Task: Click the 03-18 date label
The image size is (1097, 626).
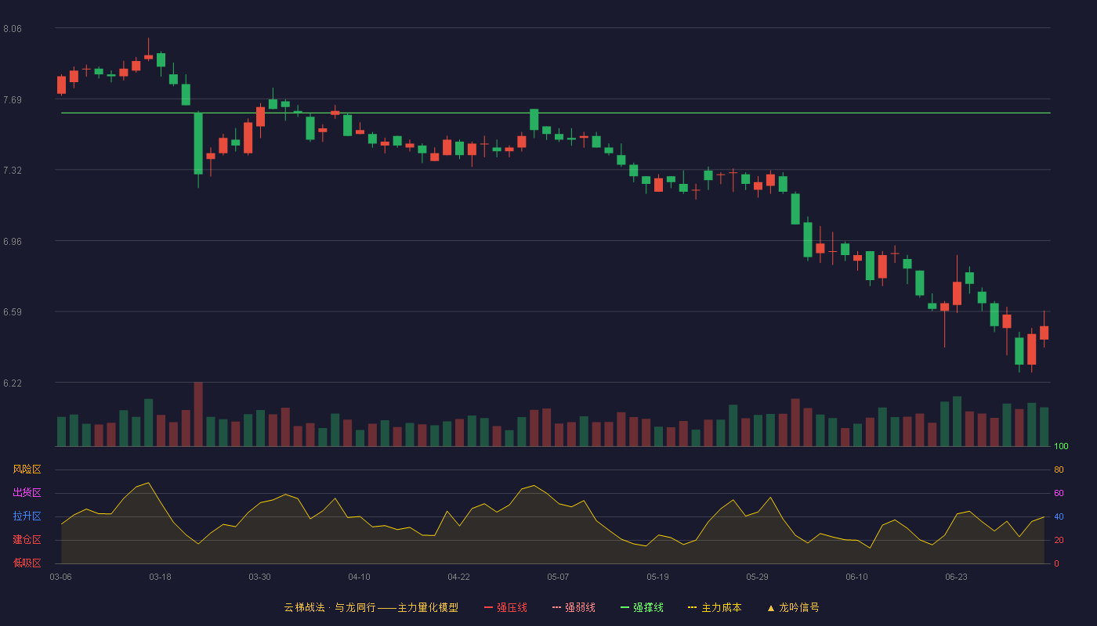Action: coord(161,577)
